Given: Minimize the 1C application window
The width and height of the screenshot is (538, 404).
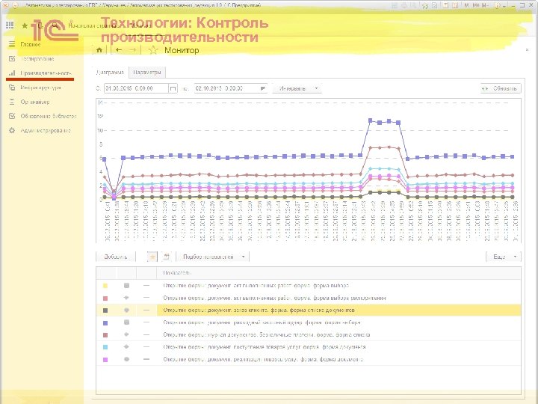Looking at the screenshot, I should coord(513,4).
